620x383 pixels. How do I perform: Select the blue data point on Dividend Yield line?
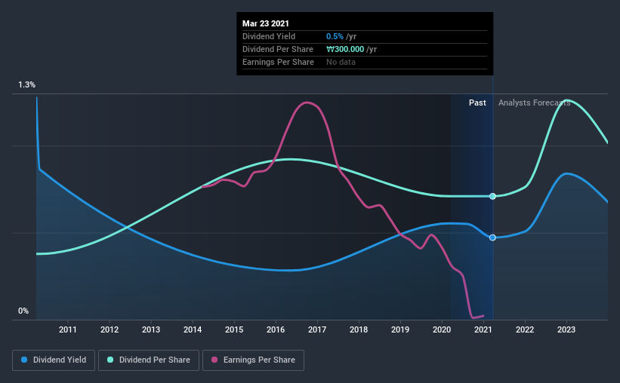(x=492, y=237)
